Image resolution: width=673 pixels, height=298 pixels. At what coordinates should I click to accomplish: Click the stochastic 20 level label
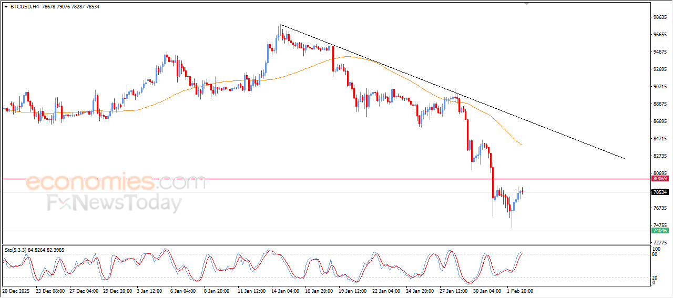coord(655,278)
